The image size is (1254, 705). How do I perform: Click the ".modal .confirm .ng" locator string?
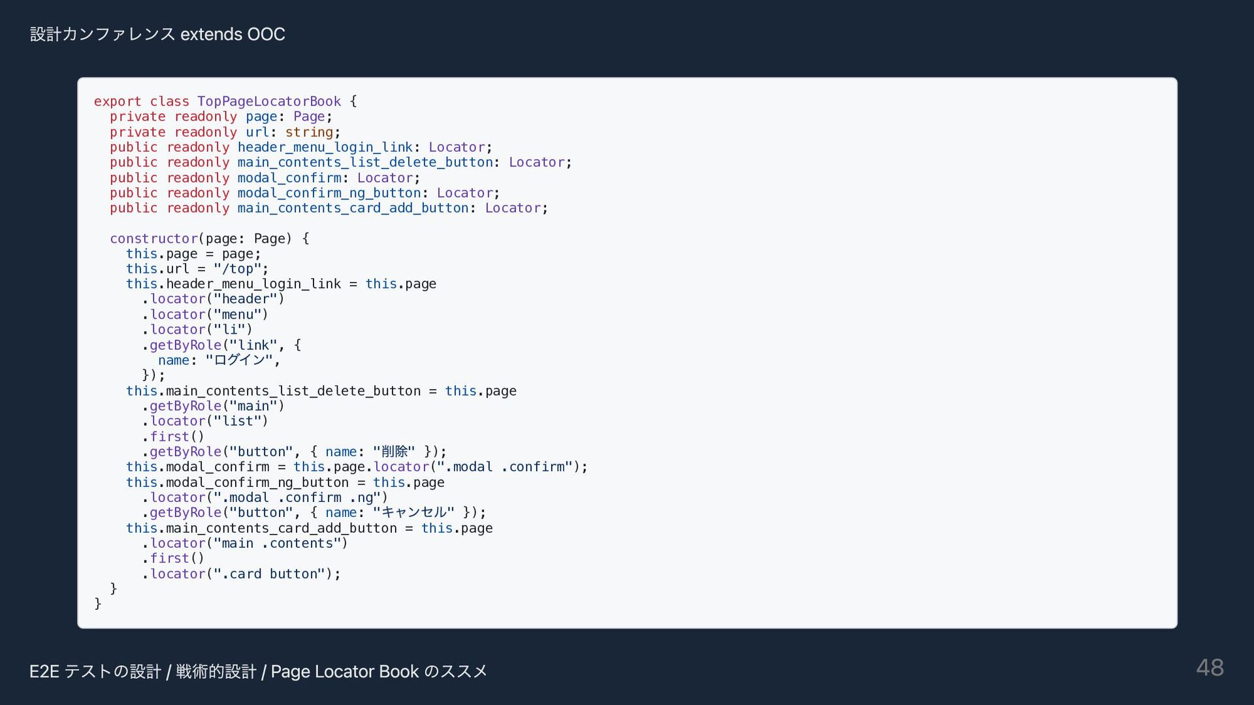click(x=297, y=497)
